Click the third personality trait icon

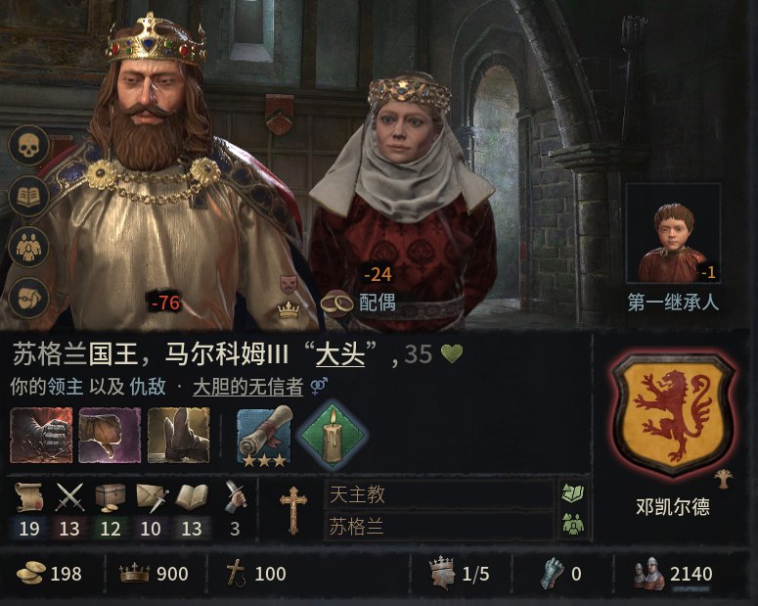(178, 435)
